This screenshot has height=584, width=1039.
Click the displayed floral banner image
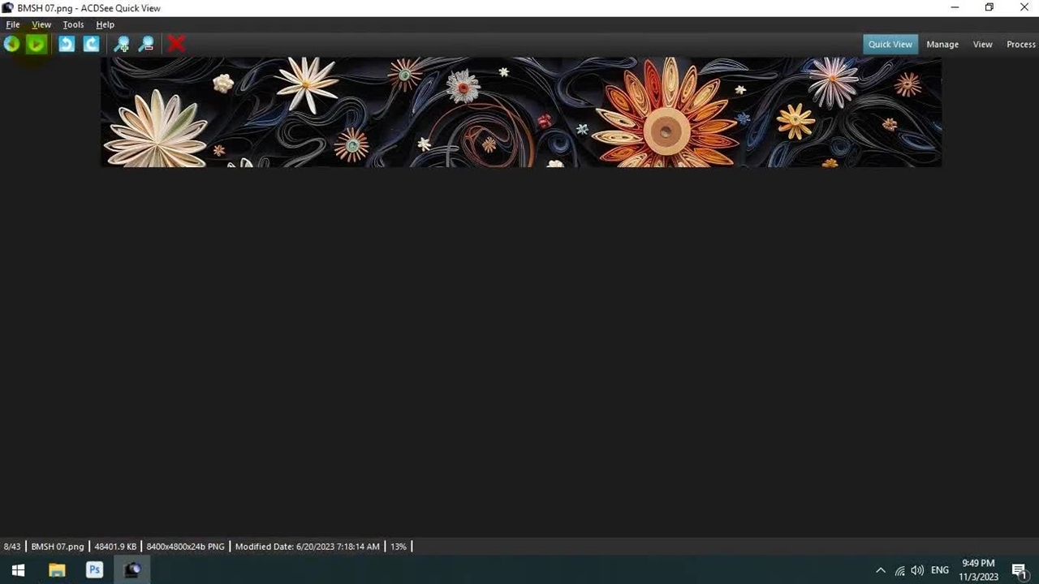(x=520, y=112)
